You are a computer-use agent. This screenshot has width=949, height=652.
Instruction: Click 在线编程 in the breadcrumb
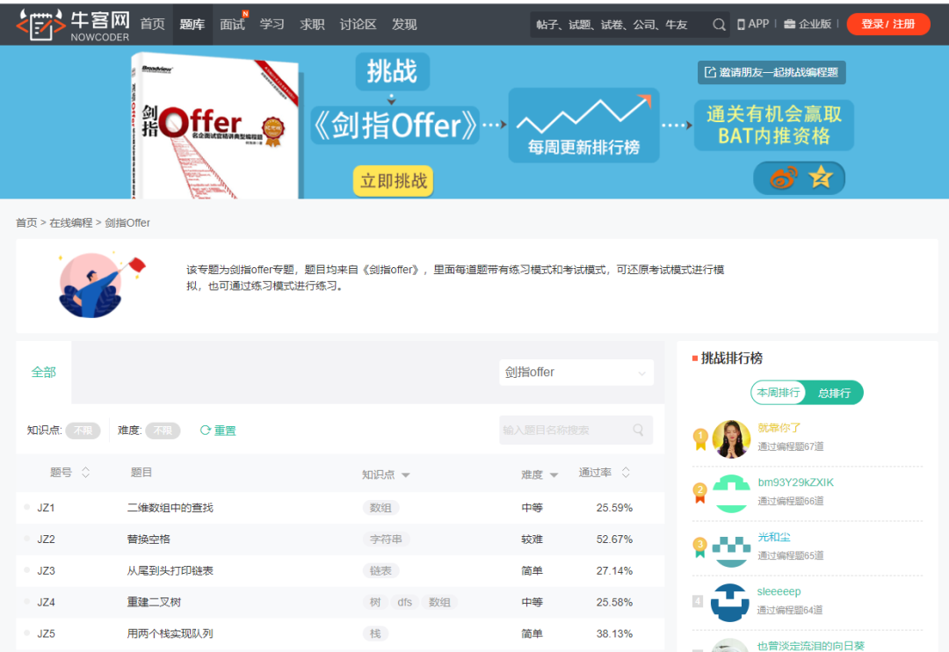click(71, 223)
